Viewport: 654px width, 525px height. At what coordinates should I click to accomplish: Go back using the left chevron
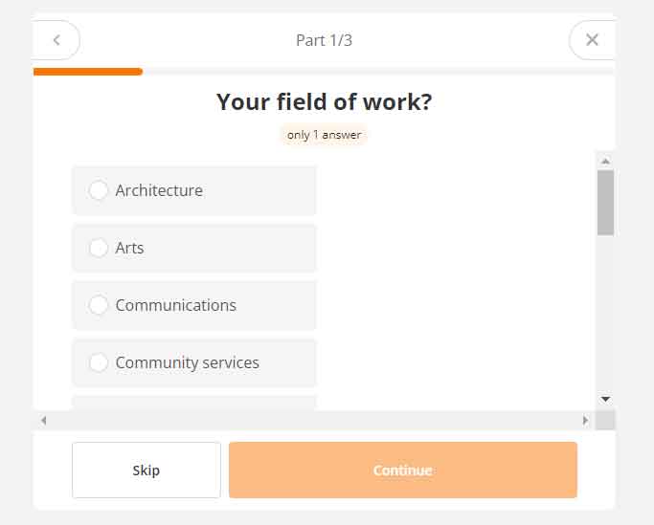(x=56, y=40)
